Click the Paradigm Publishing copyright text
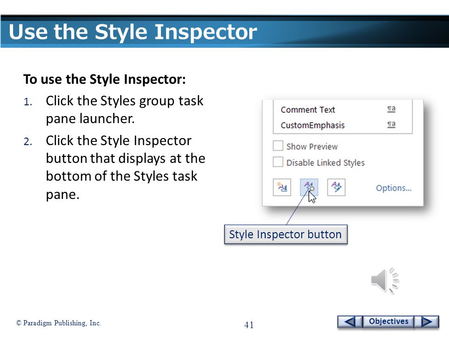This screenshot has width=449, height=337. (58, 323)
